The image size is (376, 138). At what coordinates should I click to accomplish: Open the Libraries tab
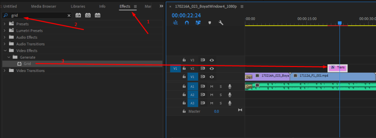point(78,6)
